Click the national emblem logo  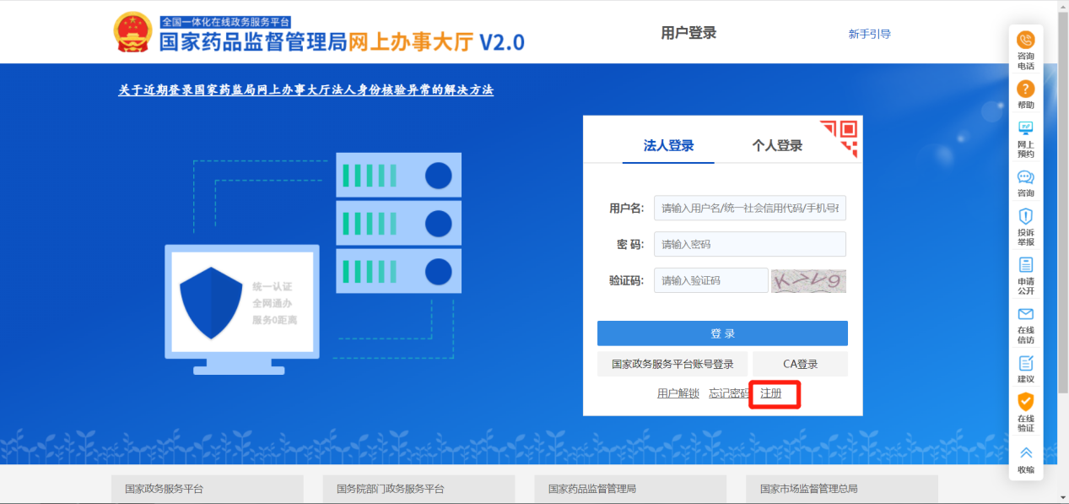coord(132,32)
